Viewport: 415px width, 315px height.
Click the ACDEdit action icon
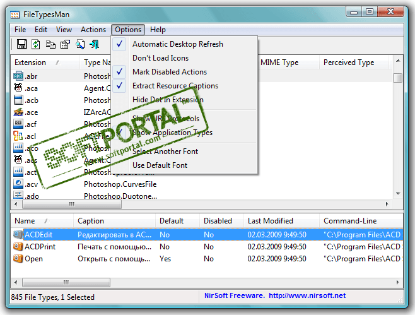coord(18,234)
